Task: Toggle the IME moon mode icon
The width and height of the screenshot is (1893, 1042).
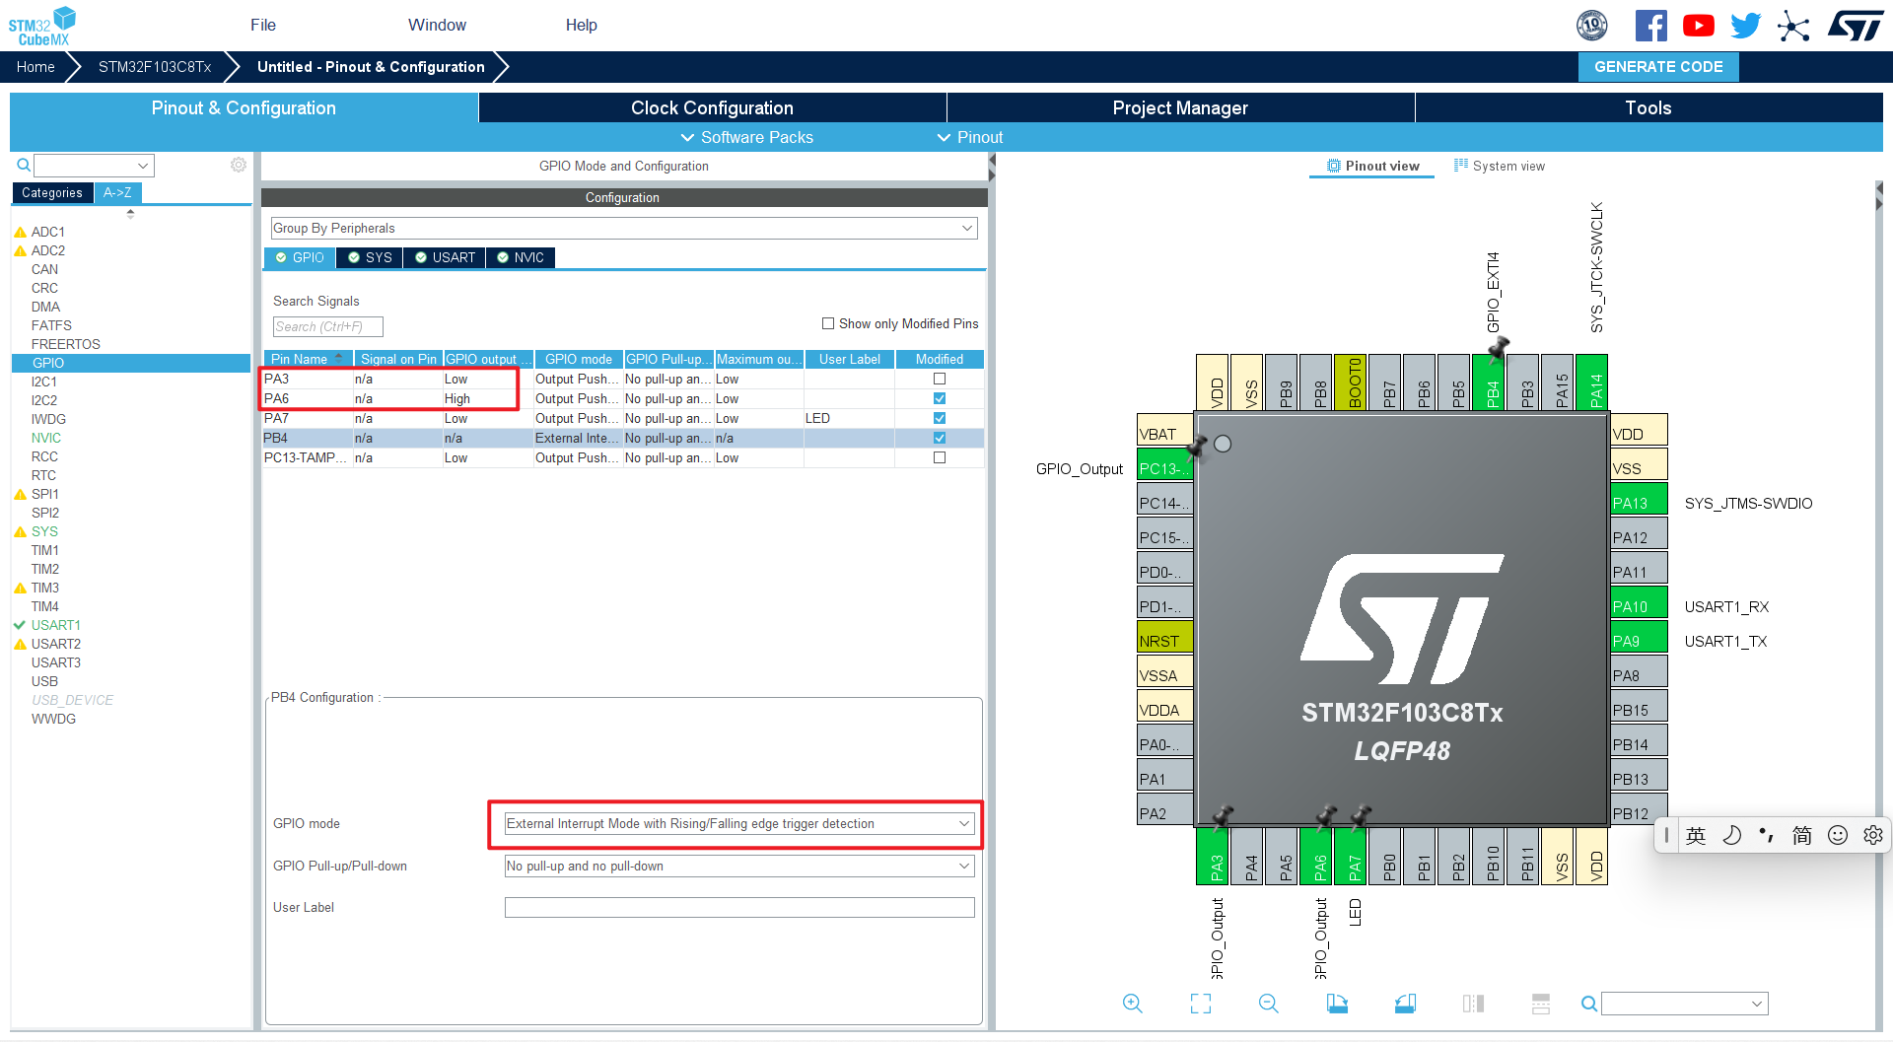Action: click(x=1731, y=836)
